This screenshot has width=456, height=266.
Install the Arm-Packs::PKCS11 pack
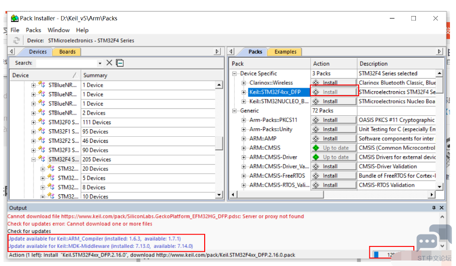[334, 120]
